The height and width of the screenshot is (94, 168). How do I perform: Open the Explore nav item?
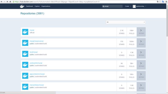(37, 6)
